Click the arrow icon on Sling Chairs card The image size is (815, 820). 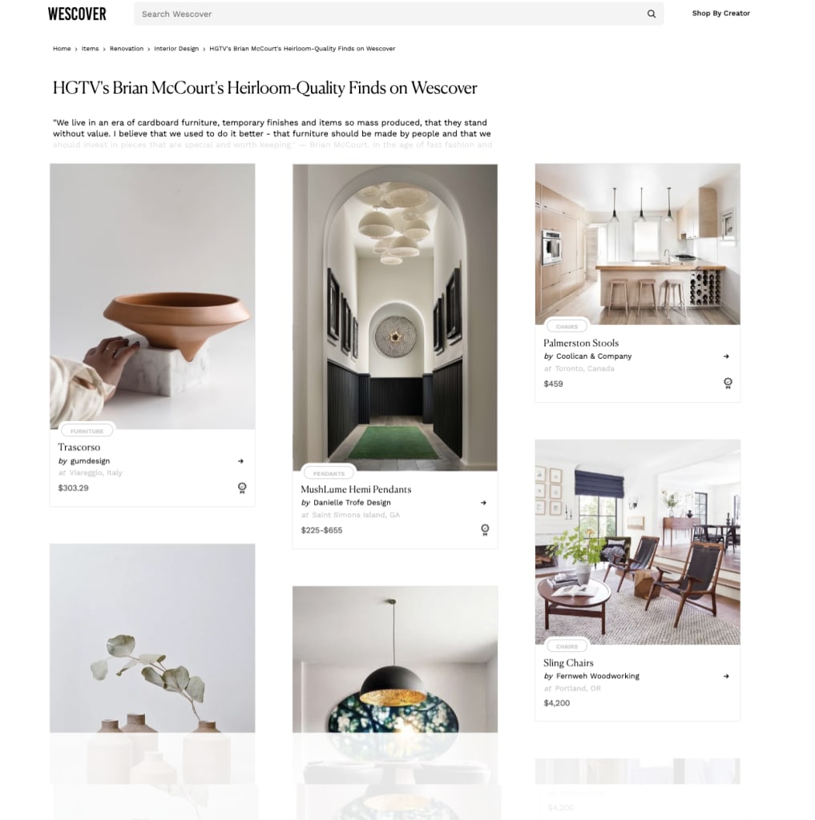pos(726,676)
